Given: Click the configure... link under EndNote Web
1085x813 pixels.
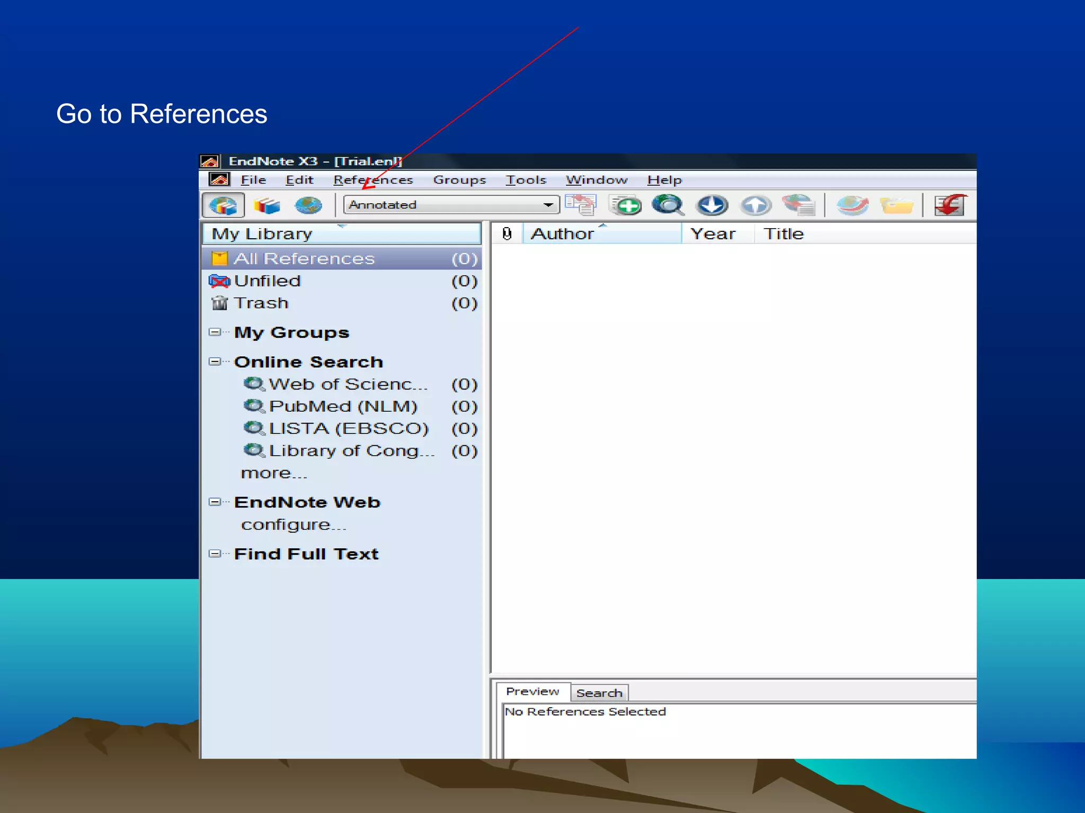Looking at the screenshot, I should [x=294, y=525].
